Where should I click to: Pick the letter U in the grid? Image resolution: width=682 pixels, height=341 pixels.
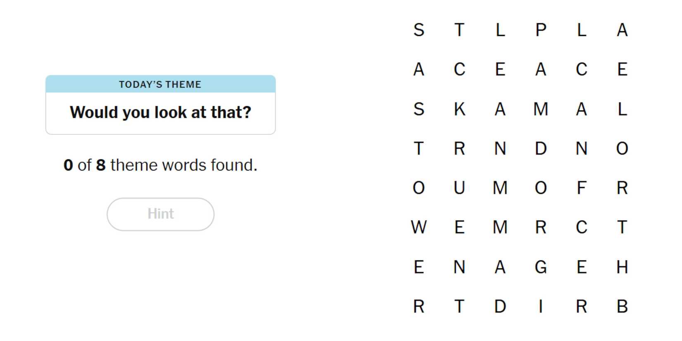[x=459, y=188]
